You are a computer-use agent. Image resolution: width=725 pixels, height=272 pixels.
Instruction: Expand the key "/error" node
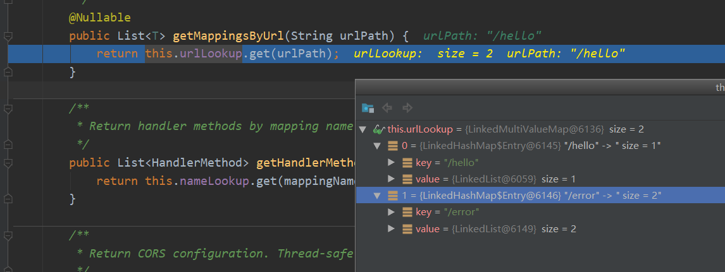click(x=392, y=212)
